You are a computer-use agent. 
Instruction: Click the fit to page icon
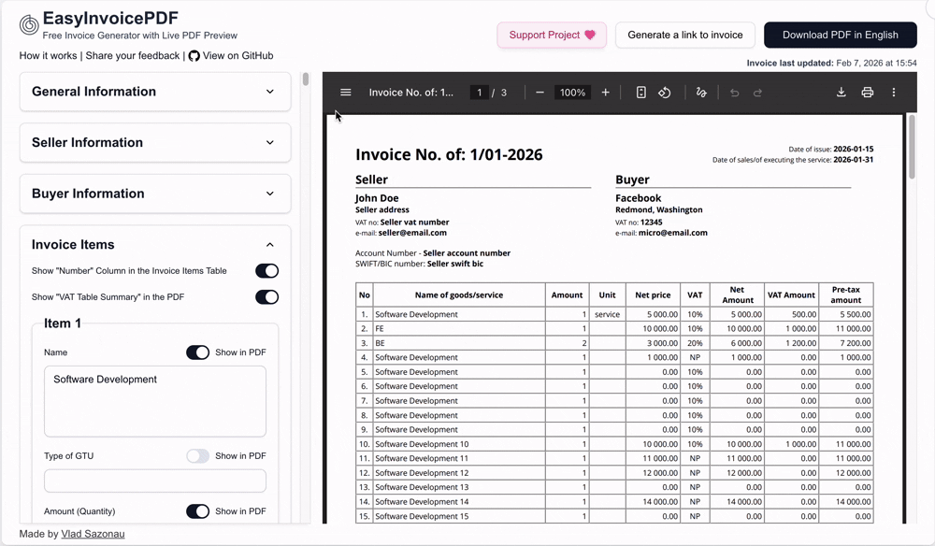click(x=641, y=93)
